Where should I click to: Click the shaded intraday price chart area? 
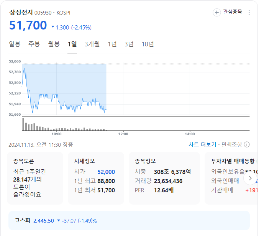click(64, 89)
